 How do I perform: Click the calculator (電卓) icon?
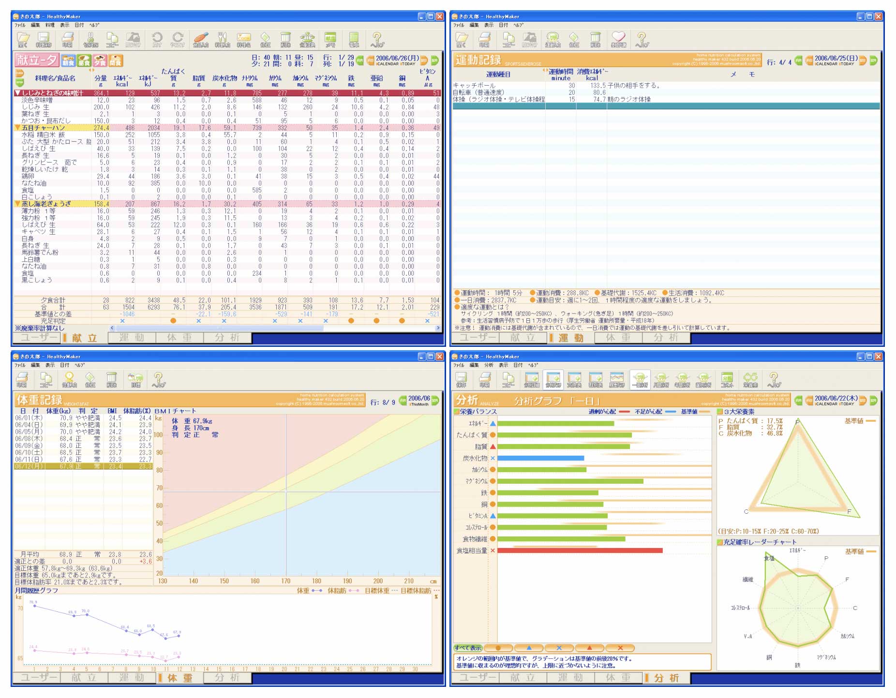[354, 39]
